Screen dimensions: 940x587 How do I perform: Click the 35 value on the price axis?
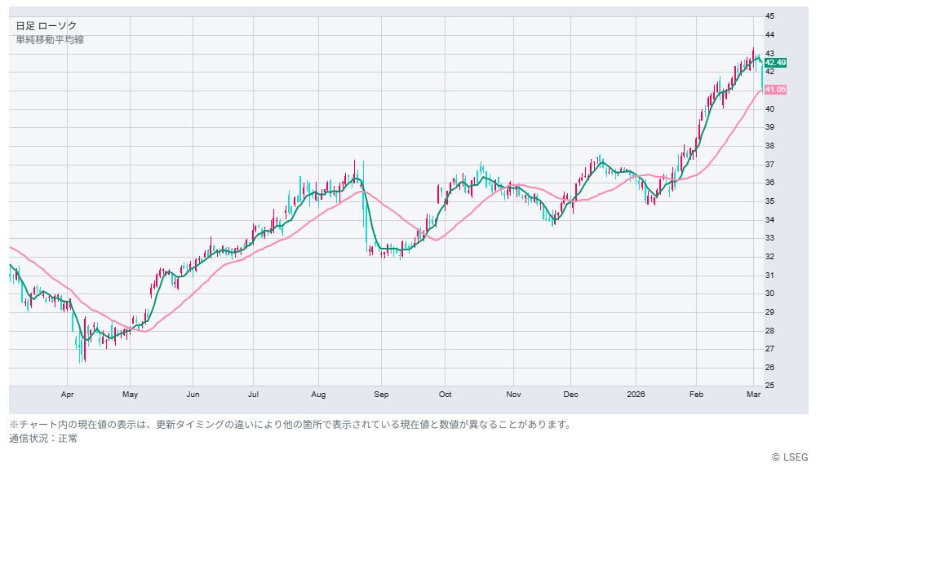click(x=770, y=201)
